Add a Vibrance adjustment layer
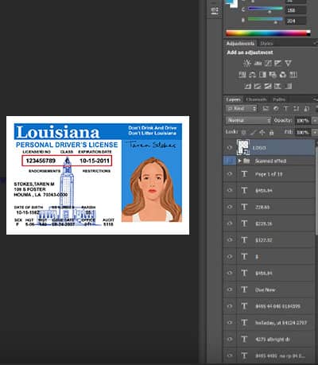Screen dimensions: 318x365 (288, 64)
